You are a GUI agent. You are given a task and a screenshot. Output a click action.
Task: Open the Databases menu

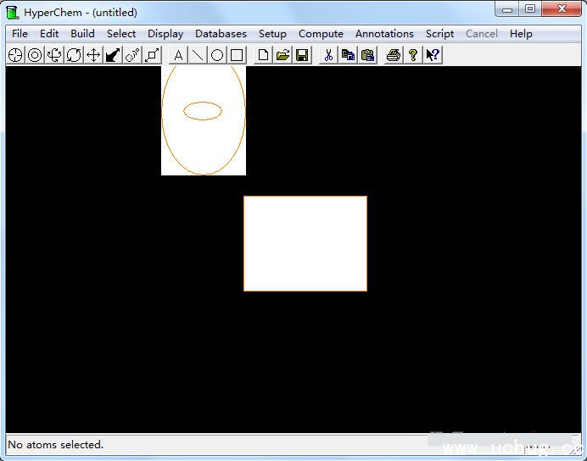(221, 34)
